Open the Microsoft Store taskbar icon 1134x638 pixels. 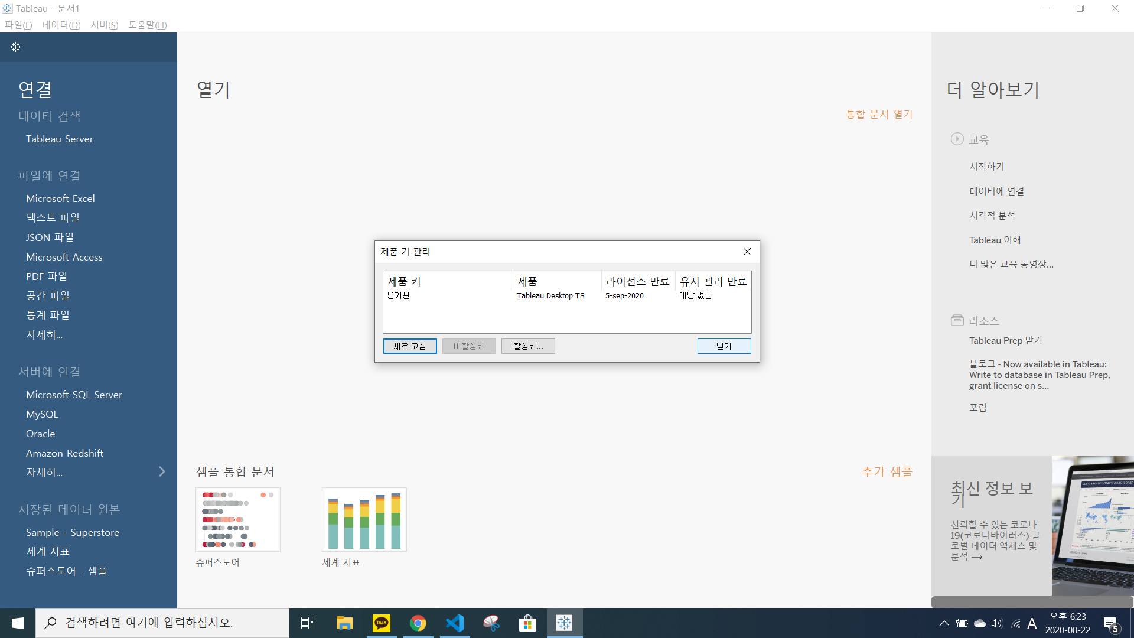(x=527, y=623)
